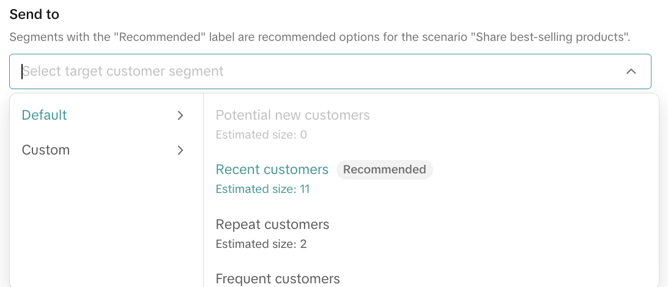Image resolution: width=668 pixels, height=287 pixels.
Task: Click the chevron arrow next to Custom
Action: [x=180, y=150]
